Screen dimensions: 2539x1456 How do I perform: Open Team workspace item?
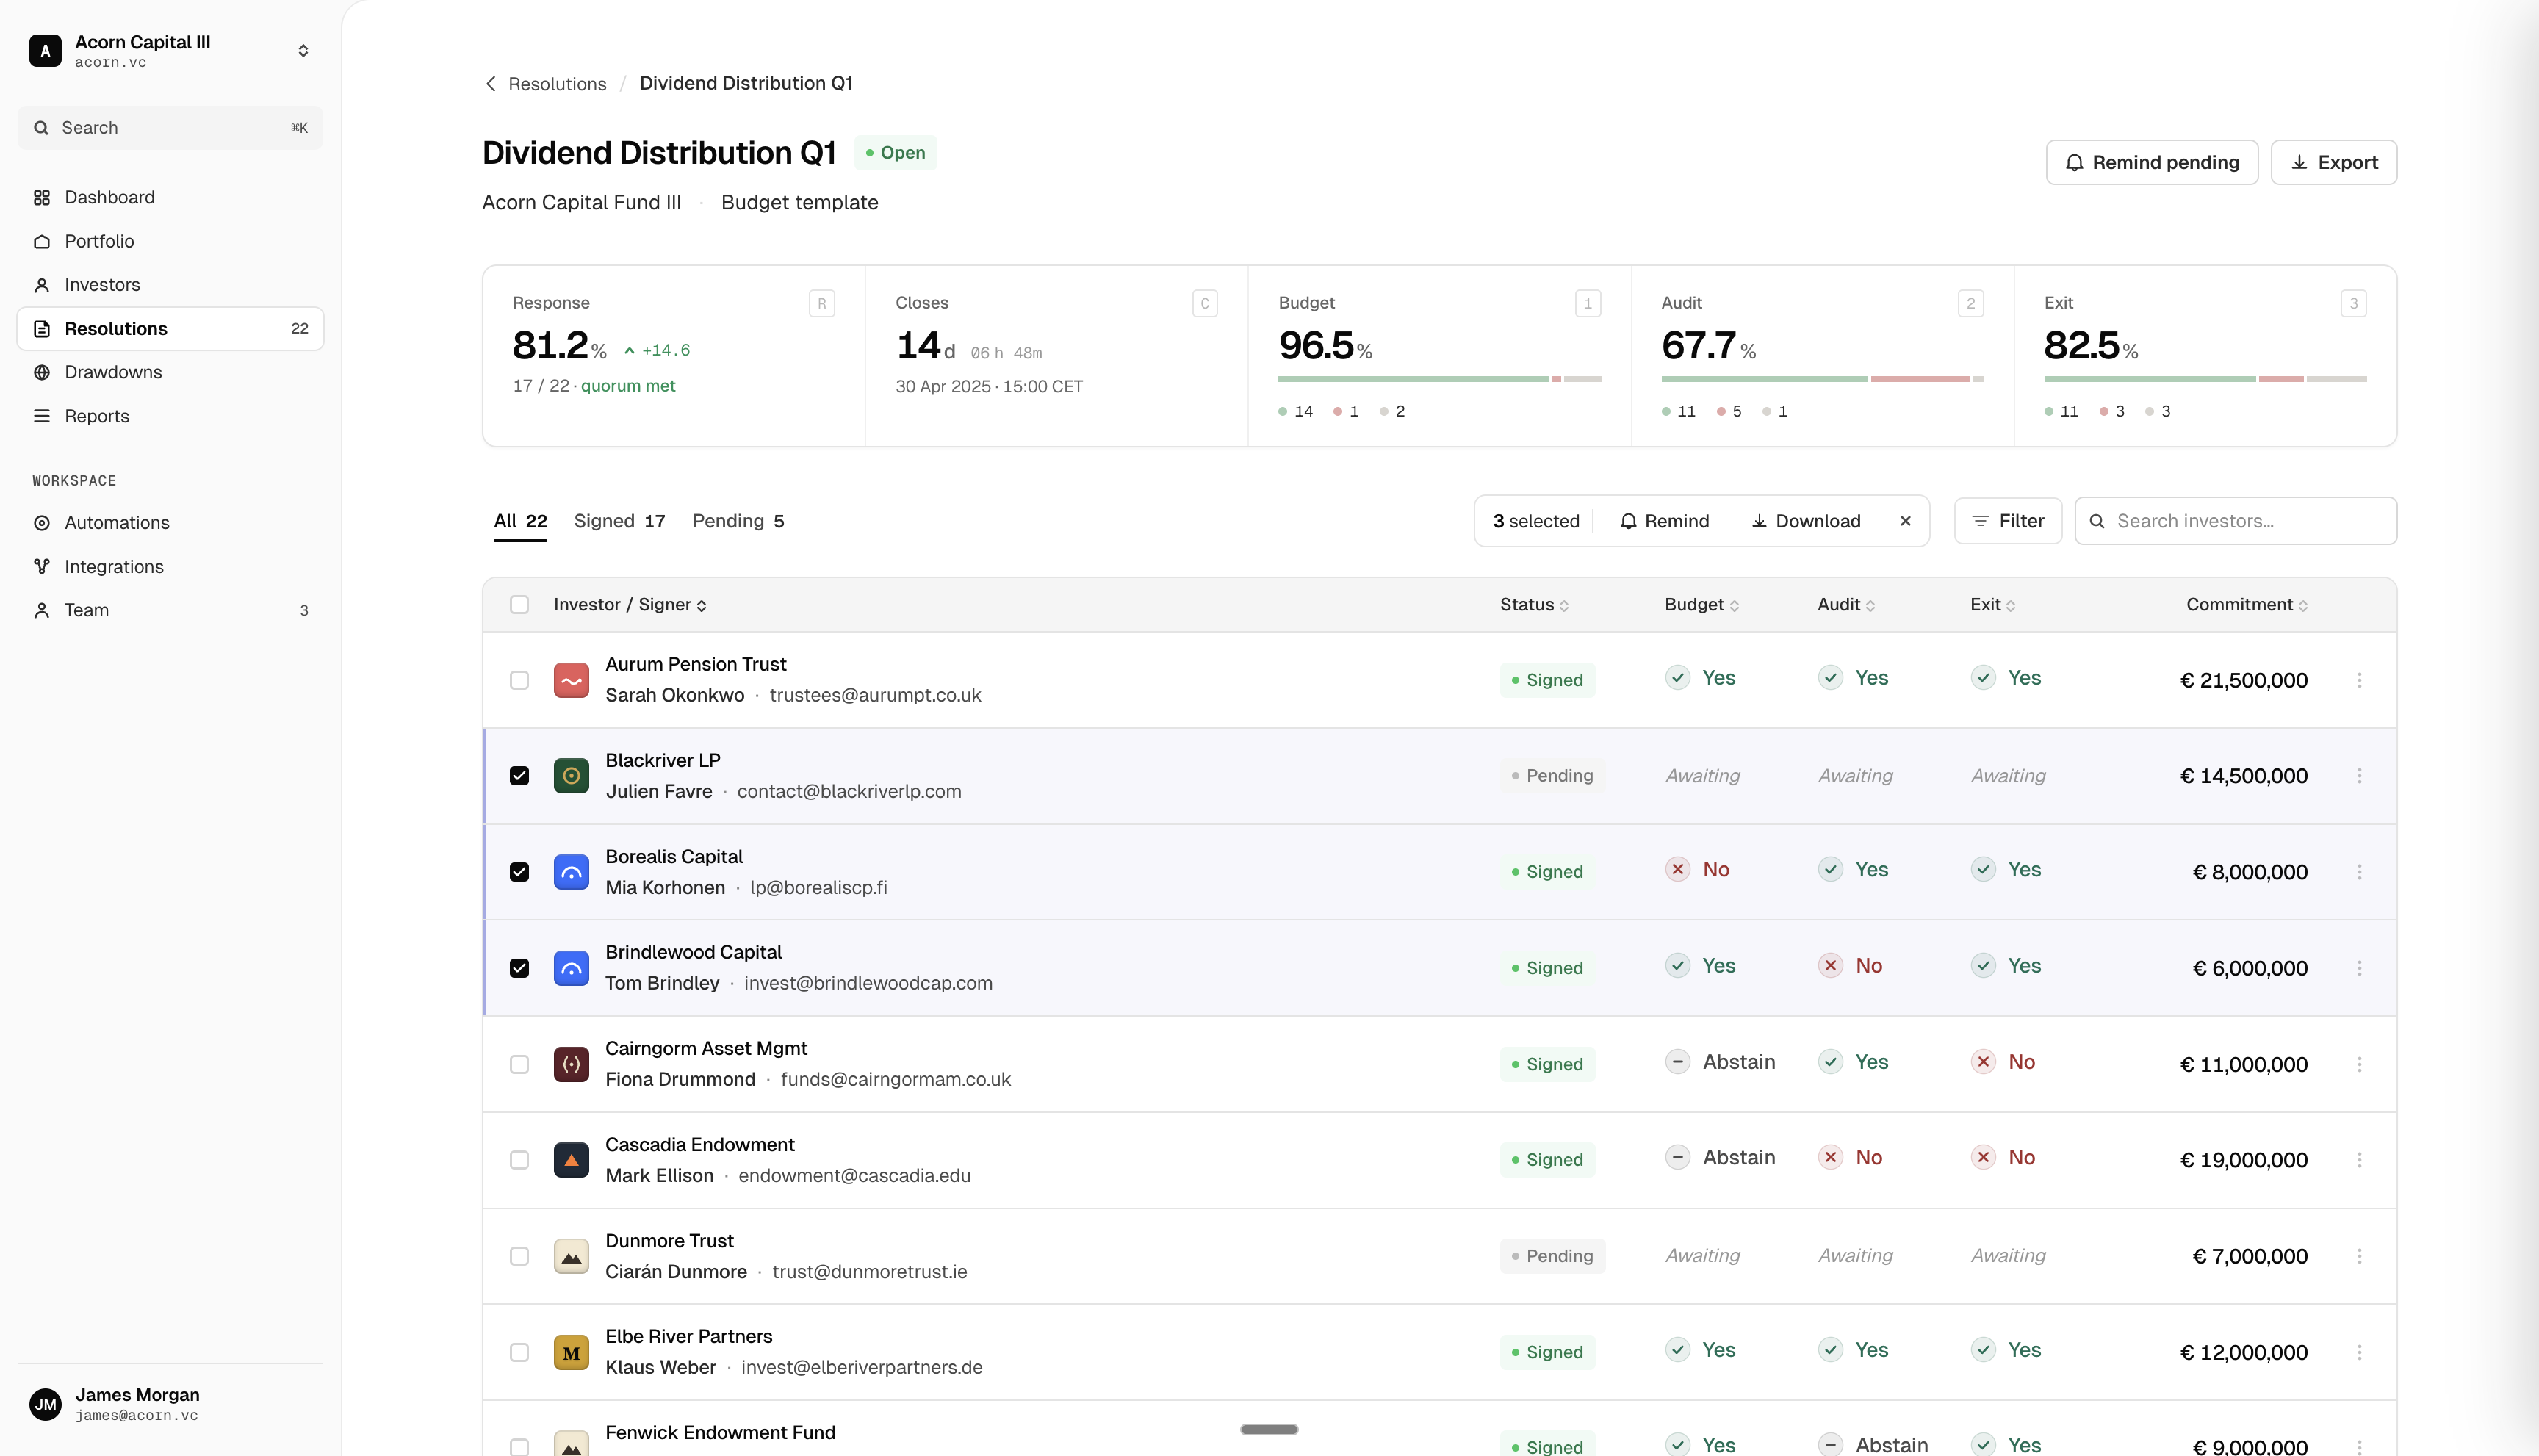pyautogui.click(x=170, y=610)
